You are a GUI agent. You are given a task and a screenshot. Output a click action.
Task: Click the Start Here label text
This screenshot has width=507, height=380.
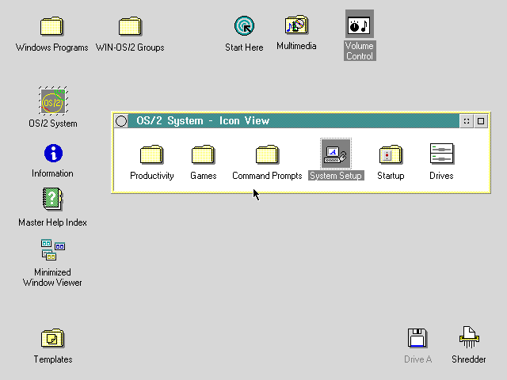point(244,47)
